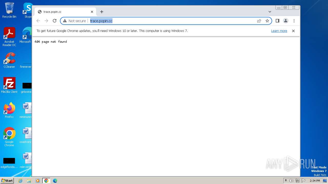
Task: Minimize the Chrome window
Action: 279,8
